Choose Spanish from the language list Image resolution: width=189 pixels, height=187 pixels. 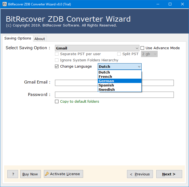click(x=120, y=85)
